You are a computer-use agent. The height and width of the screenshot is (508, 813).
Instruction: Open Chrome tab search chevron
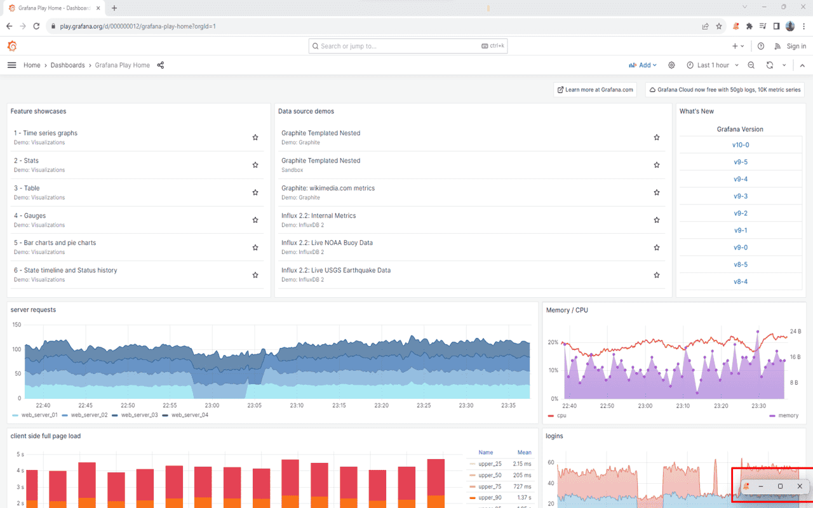tap(744, 7)
